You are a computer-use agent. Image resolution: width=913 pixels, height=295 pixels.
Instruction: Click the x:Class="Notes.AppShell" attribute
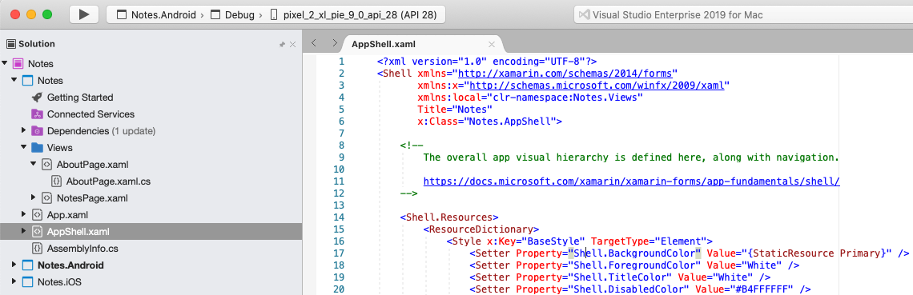[x=487, y=122]
